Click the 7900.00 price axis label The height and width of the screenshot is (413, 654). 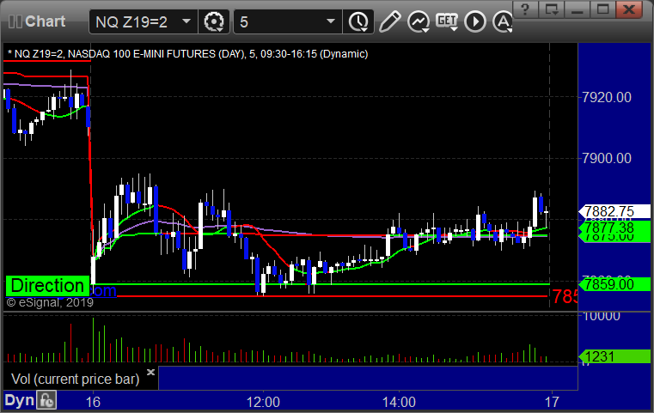click(x=607, y=158)
